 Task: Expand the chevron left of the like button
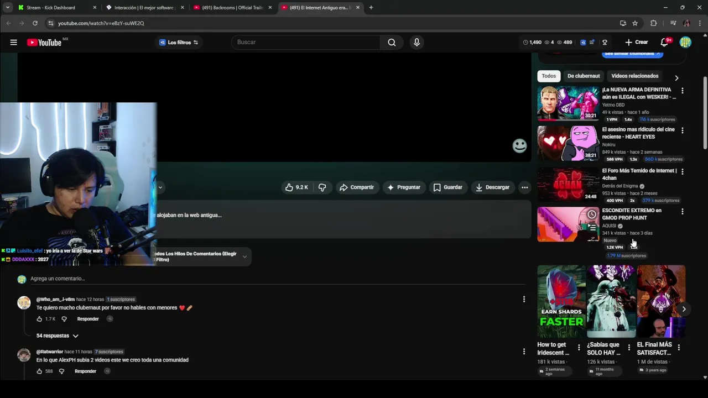click(160, 187)
